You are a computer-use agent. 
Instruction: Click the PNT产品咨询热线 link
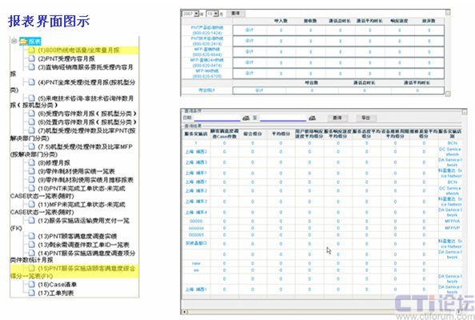point(207,30)
